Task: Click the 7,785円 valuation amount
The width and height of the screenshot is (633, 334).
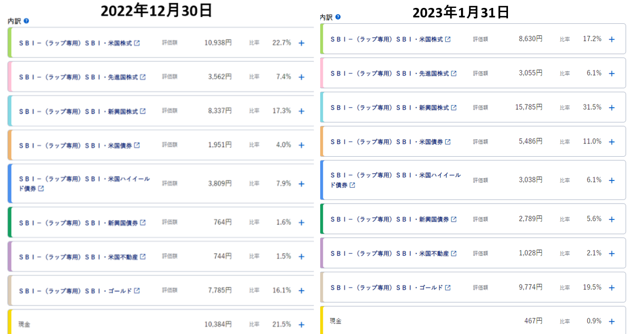Action: point(220,291)
